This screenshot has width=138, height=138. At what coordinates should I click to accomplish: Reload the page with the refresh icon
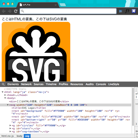pyautogui.click(x=16, y=11)
